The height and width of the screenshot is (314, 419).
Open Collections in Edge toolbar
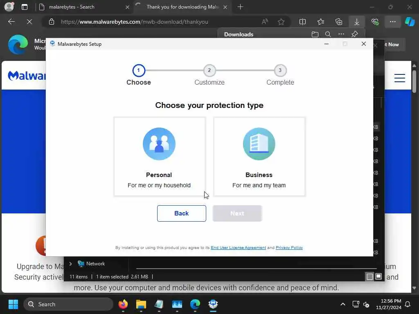(339, 22)
